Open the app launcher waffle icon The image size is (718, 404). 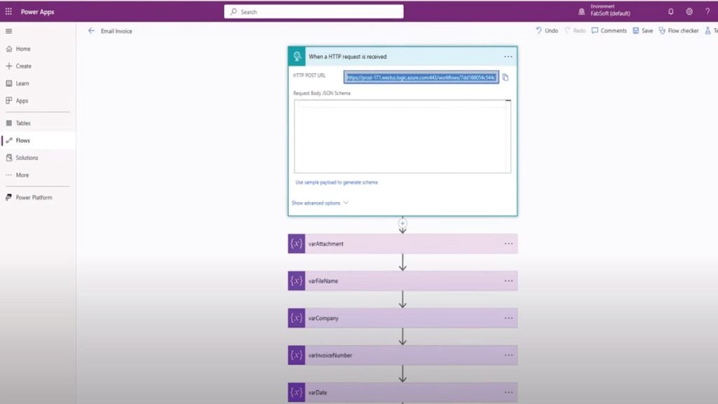coord(8,12)
